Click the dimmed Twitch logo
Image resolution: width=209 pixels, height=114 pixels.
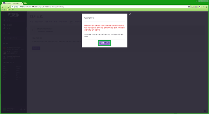[x=13, y=15]
